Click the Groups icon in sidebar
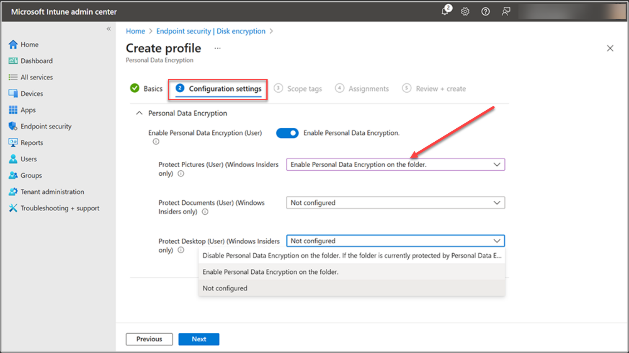Viewport: 629px width, 353px height. point(13,175)
